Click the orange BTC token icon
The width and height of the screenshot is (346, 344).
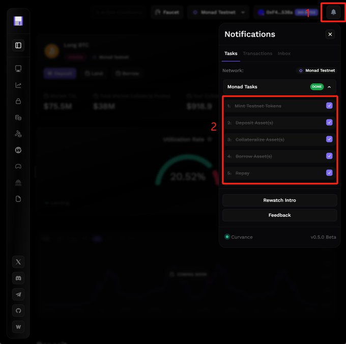tap(51, 51)
